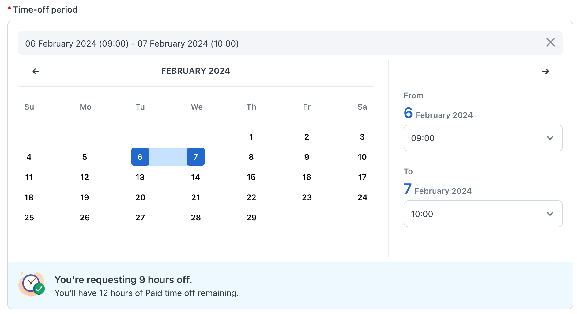
Task: Open the chevron on the From time selector
Action: point(550,138)
